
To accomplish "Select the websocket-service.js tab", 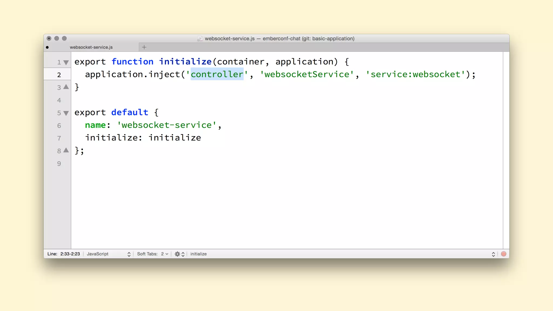I will [x=91, y=47].
